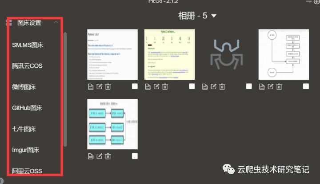Edit the spider logo image entry
The image size is (320, 184).
(213, 86)
